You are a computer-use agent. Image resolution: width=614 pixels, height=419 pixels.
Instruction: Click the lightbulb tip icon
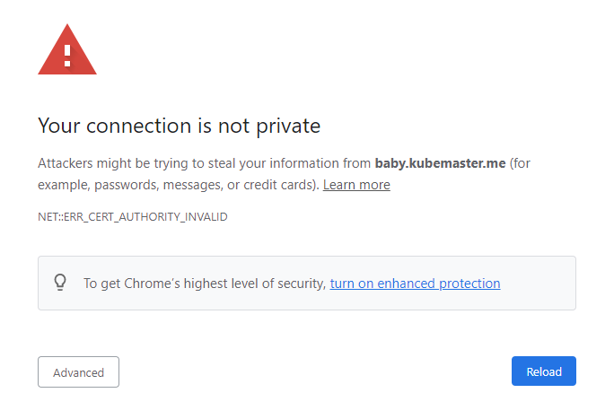tap(60, 283)
